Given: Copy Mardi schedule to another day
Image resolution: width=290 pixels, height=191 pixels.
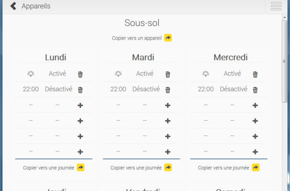Looking at the screenshot, I should (x=168, y=167).
